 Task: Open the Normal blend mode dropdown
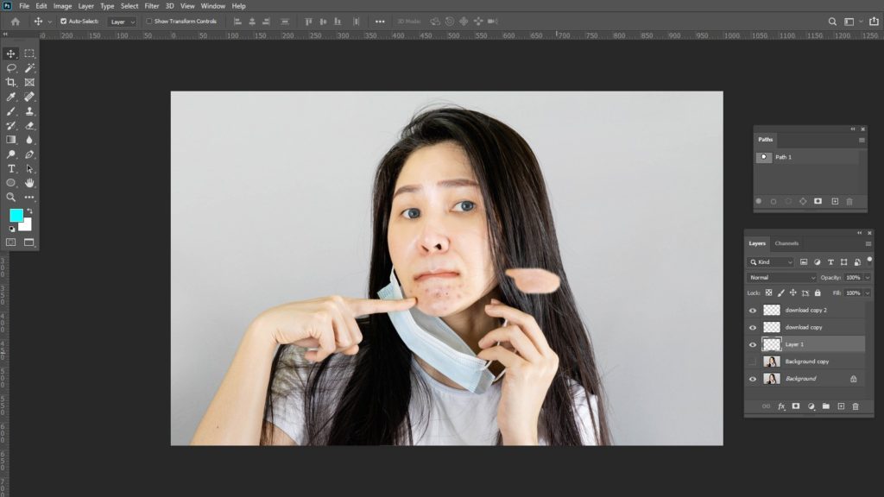[781, 278]
